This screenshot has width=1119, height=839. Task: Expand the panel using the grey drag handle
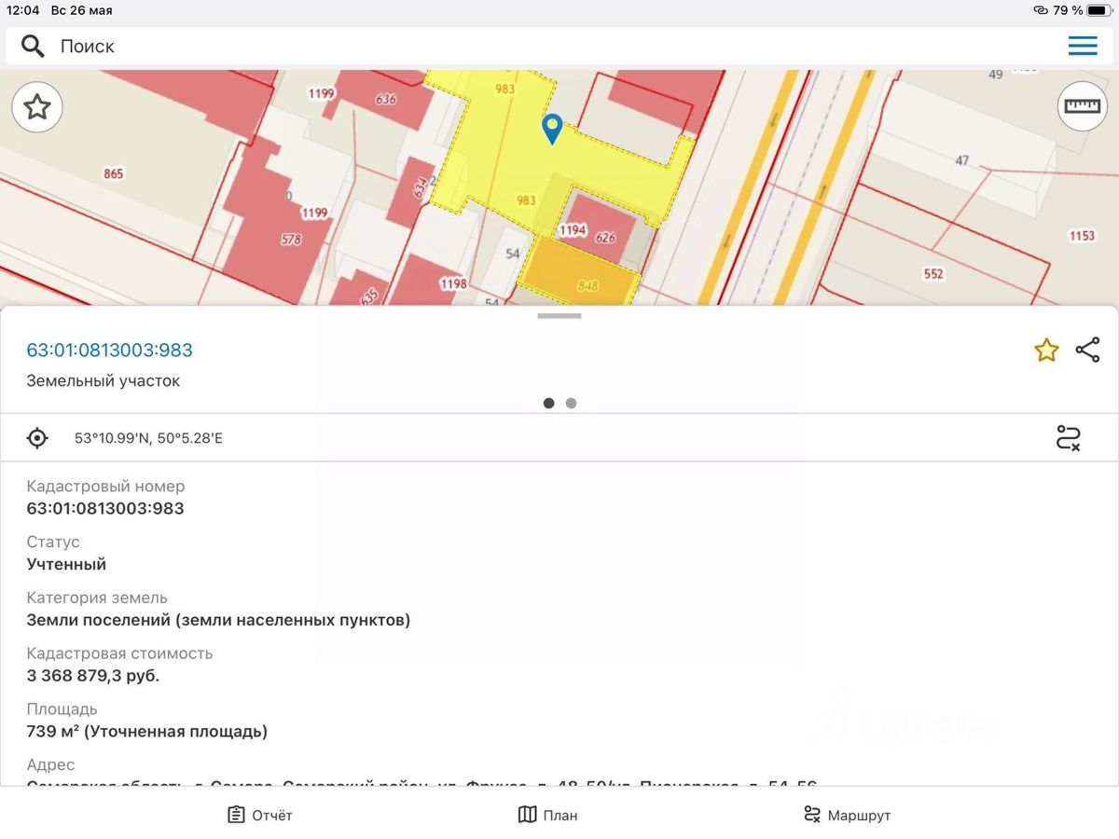tap(559, 316)
